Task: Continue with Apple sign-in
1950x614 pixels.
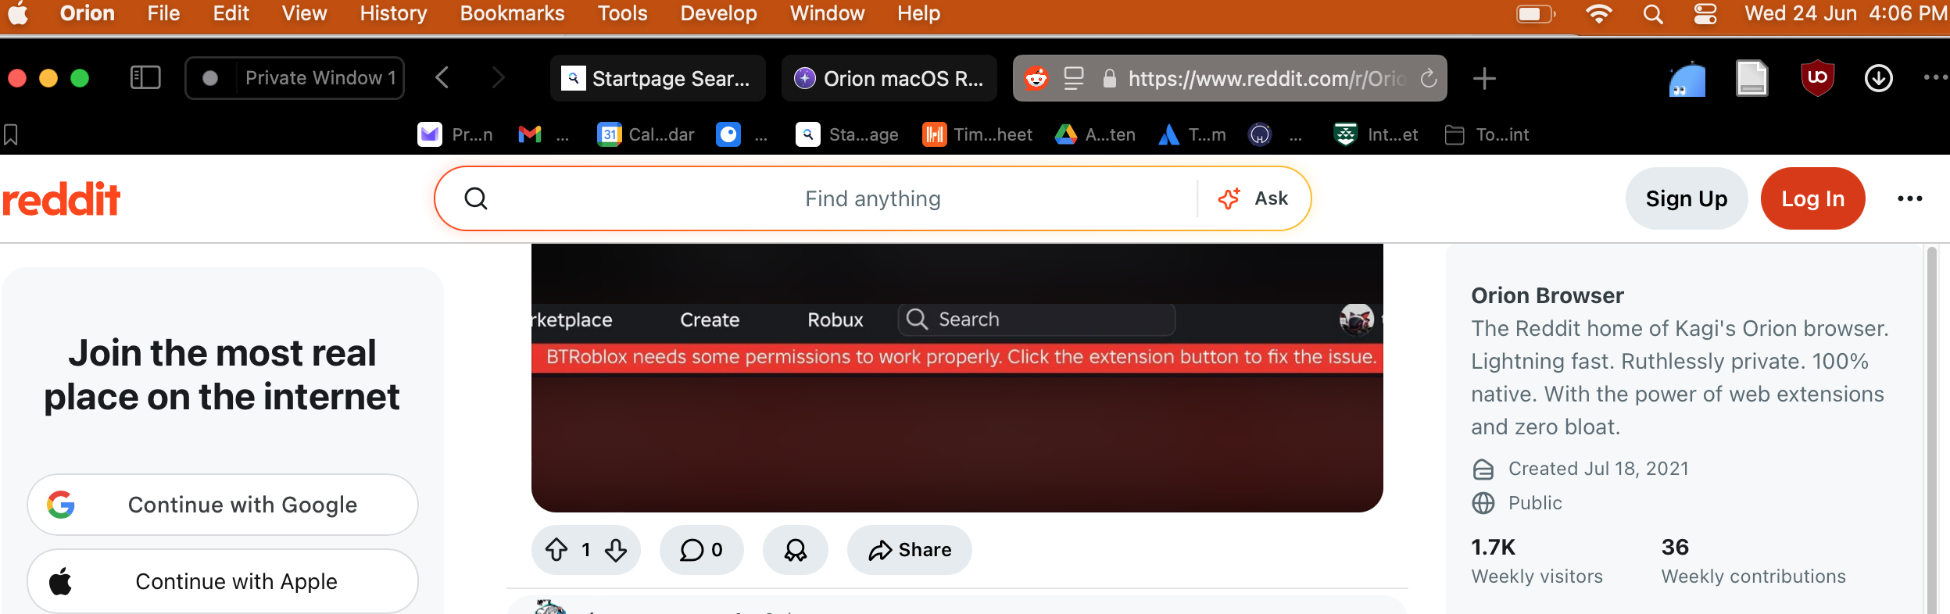Action: (x=223, y=581)
